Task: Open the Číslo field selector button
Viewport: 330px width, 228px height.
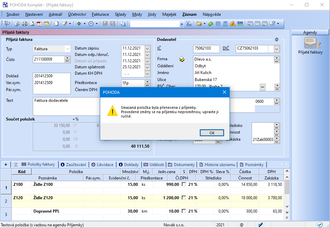Action: click(x=67, y=60)
